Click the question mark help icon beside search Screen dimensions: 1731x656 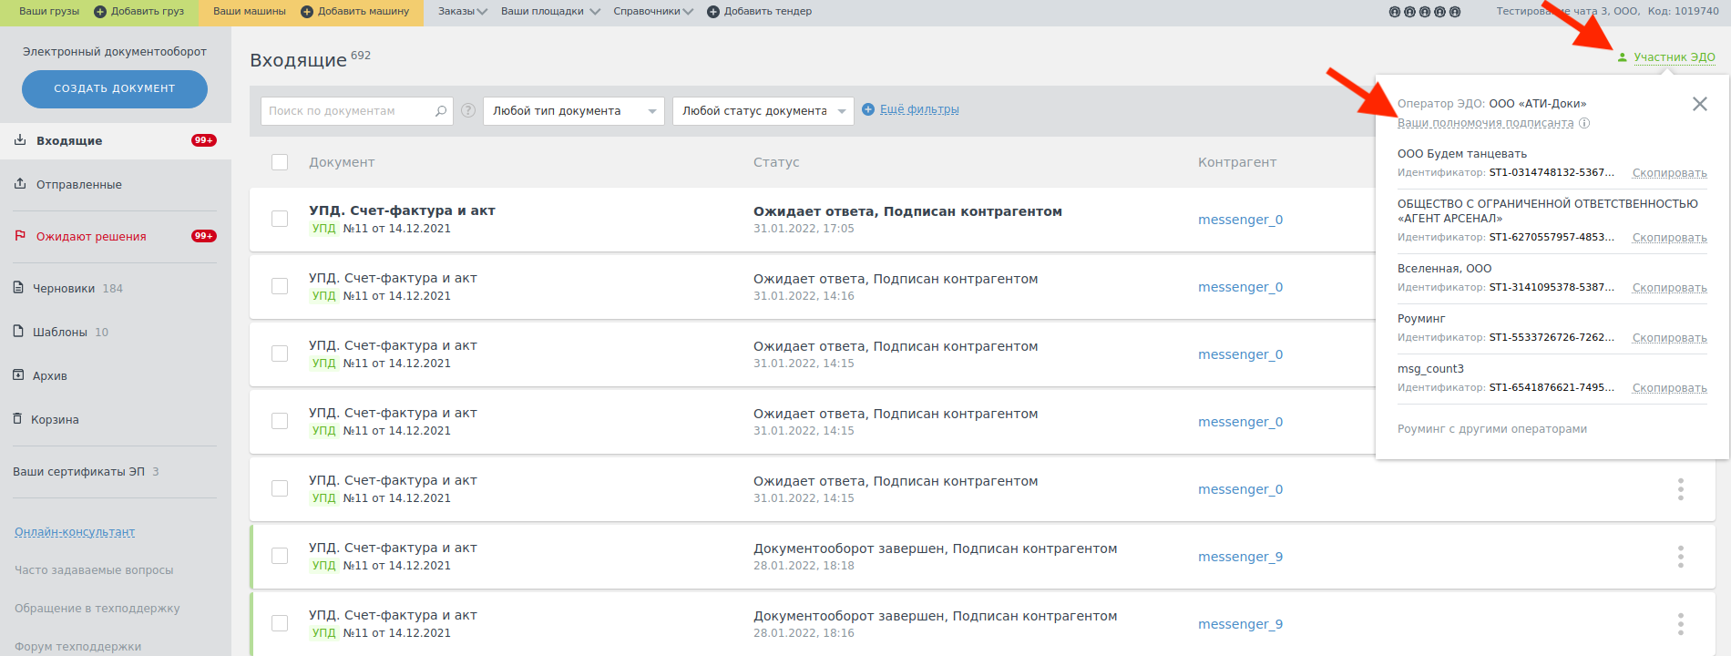[x=468, y=110]
